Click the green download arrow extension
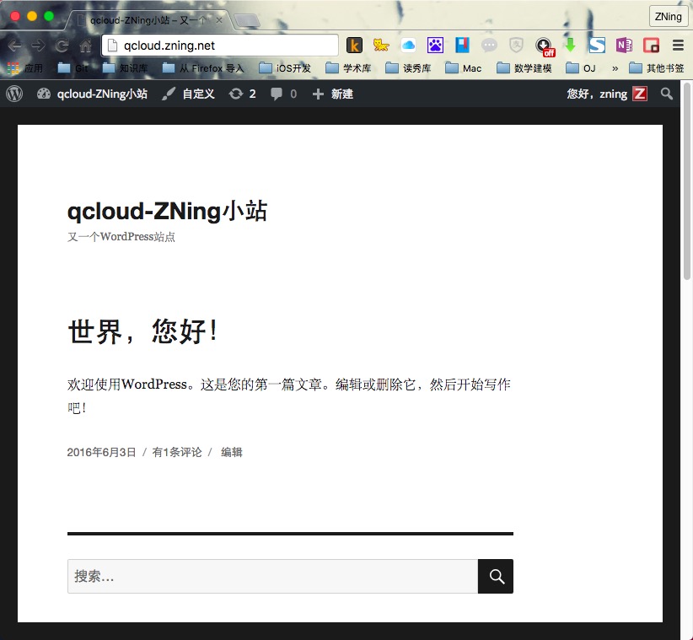 click(570, 45)
